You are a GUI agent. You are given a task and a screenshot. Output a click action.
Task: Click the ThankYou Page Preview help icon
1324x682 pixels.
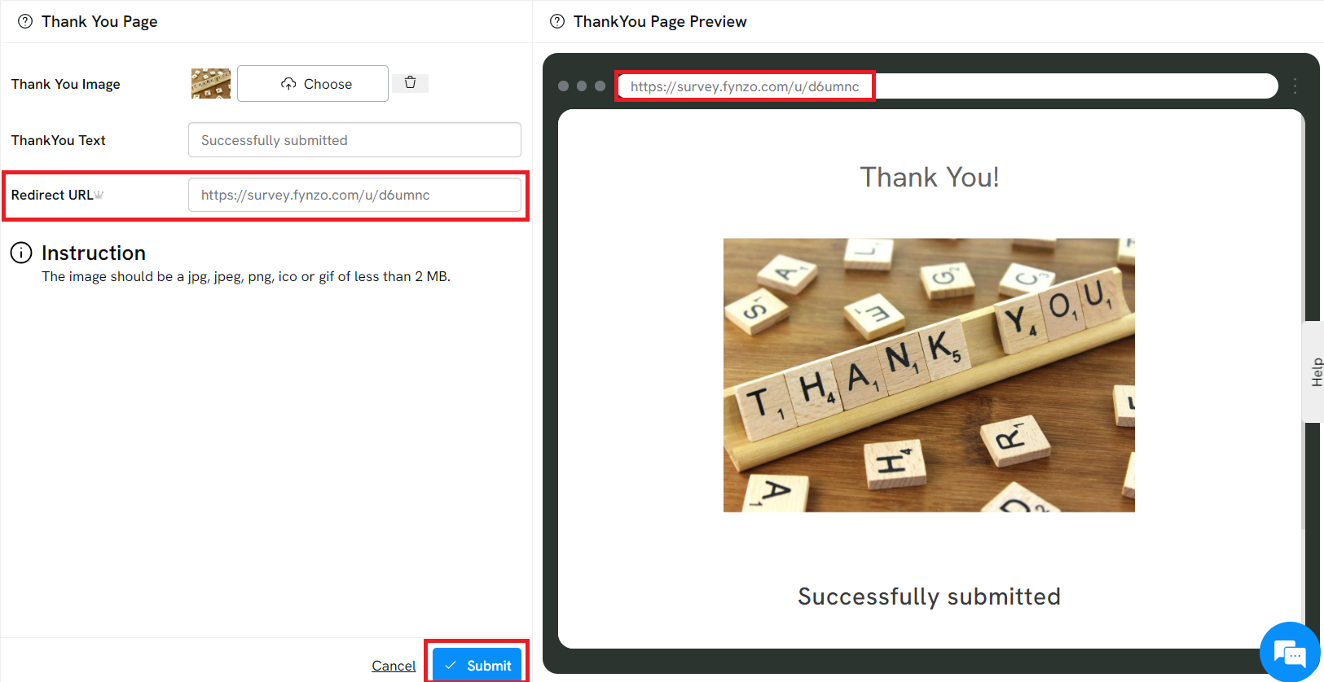tap(557, 21)
